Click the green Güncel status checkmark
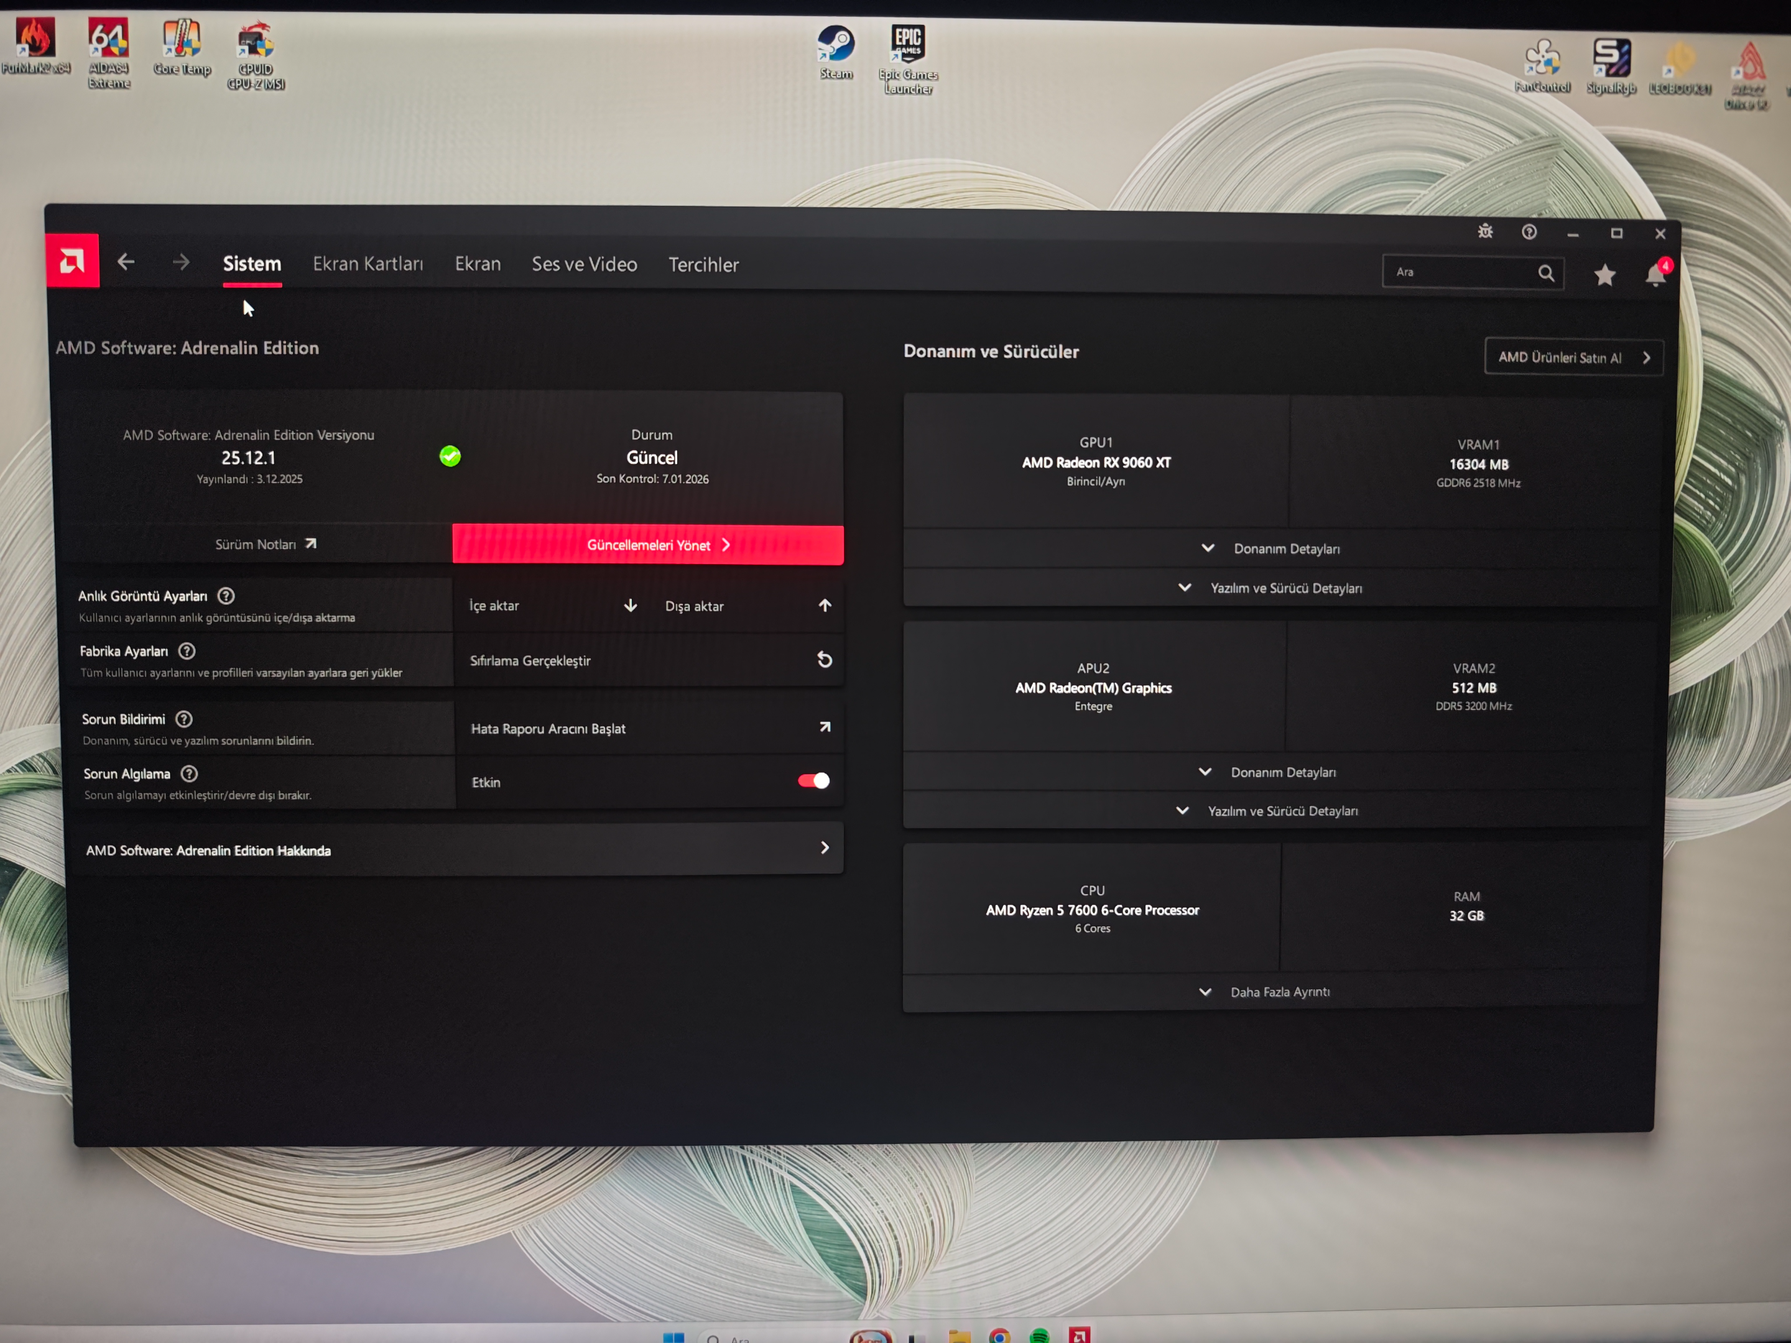This screenshot has height=1343, width=1791. point(450,456)
